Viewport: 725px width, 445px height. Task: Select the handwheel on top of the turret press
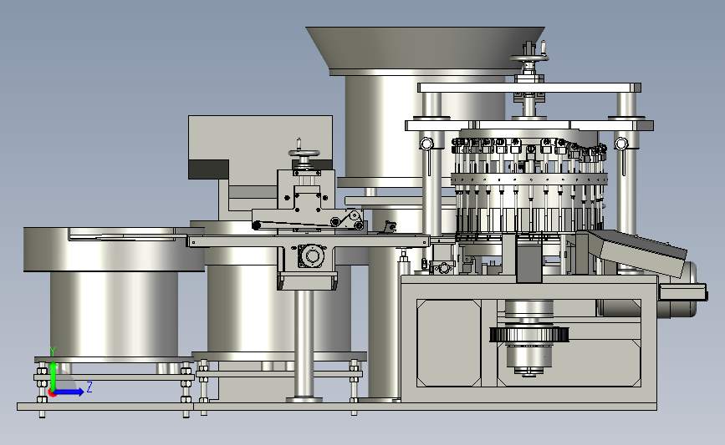click(x=529, y=58)
